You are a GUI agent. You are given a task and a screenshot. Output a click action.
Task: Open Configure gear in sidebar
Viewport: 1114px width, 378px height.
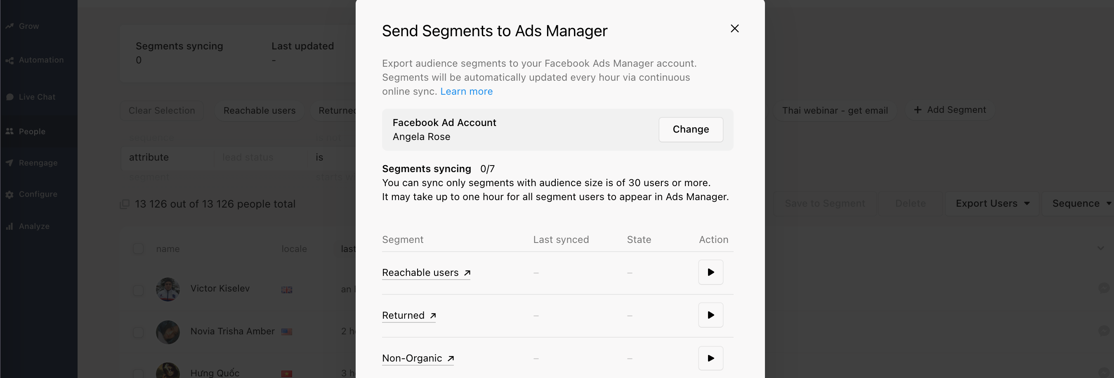[x=9, y=195]
